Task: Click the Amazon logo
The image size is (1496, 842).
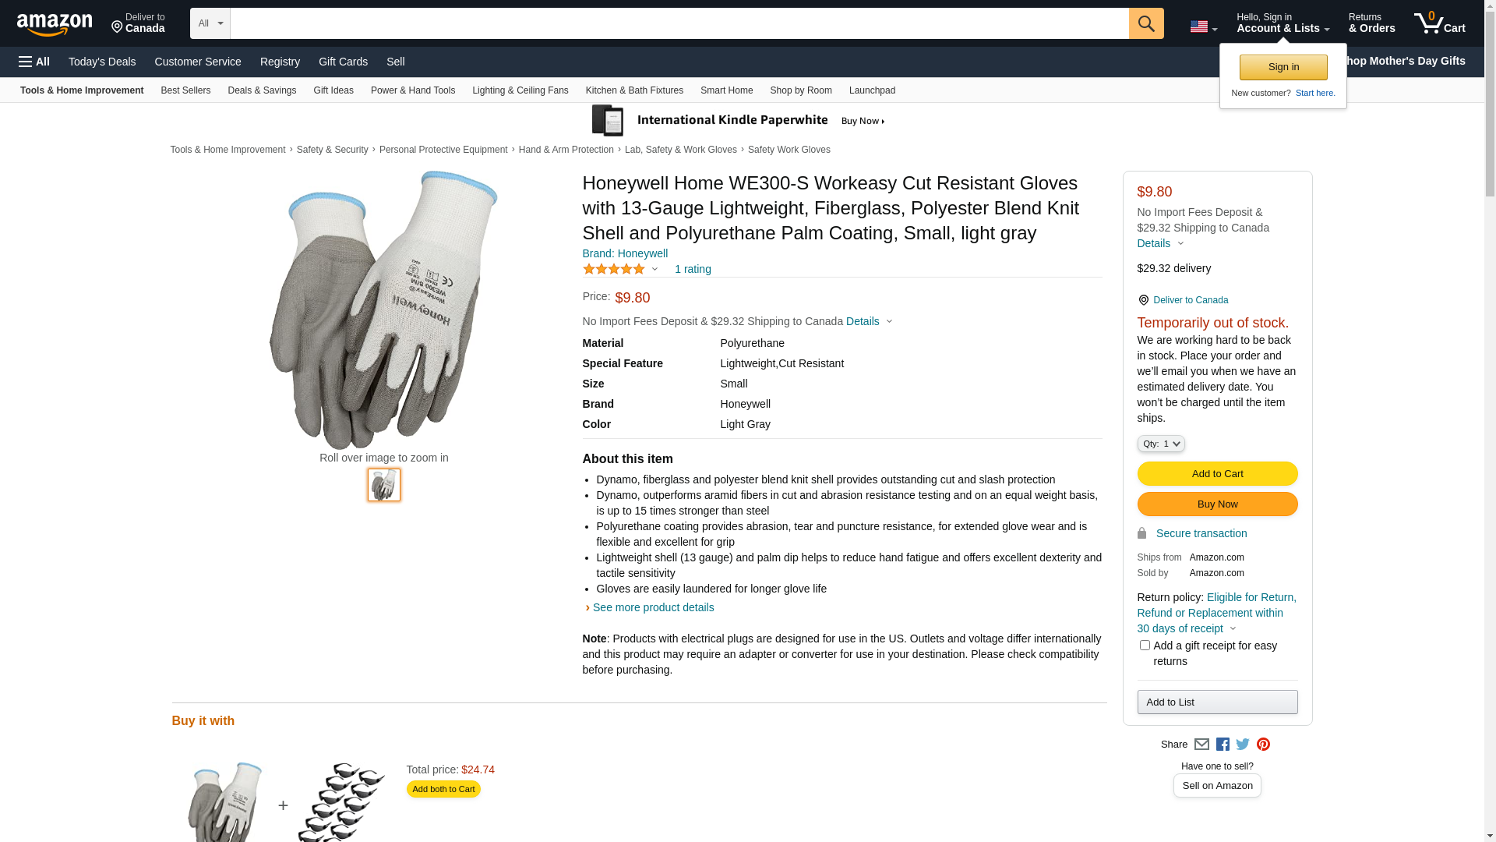Action: [55, 24]
